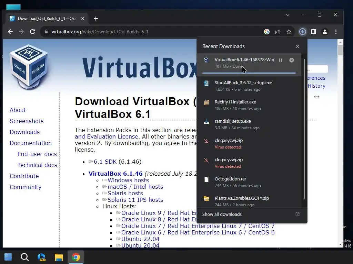This screenshot has width=353, height=264.
Task: Click the page scrollbar down arrow
Action: (340, 244)
